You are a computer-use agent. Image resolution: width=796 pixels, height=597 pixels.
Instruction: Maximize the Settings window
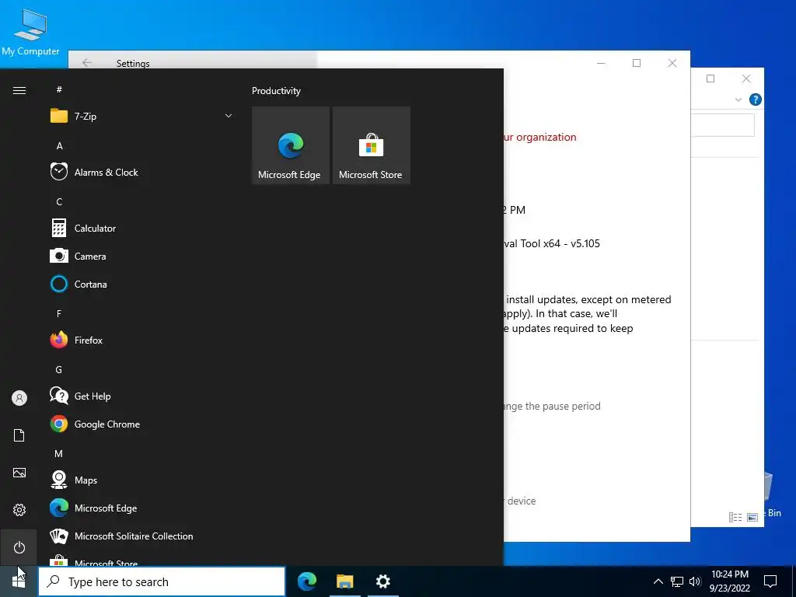pos(637,63)
